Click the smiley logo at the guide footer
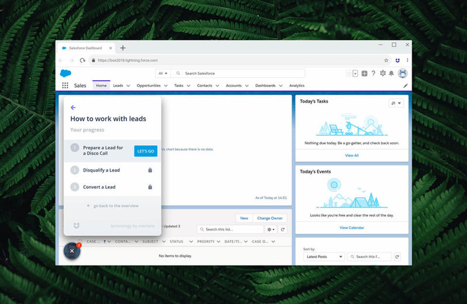This screenshot has width=467, height=304. point(76,226)
